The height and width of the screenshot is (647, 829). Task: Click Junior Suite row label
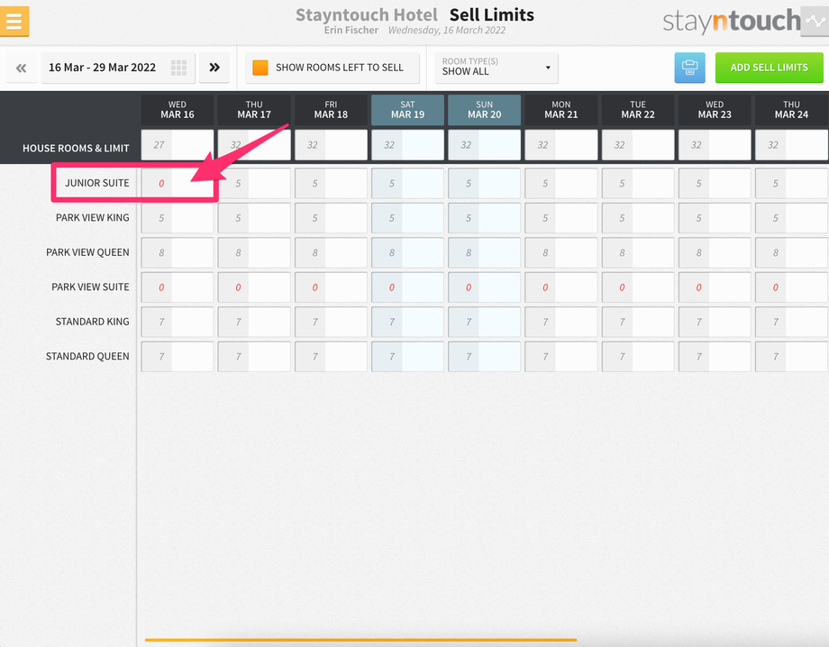[x=96, y=183]
